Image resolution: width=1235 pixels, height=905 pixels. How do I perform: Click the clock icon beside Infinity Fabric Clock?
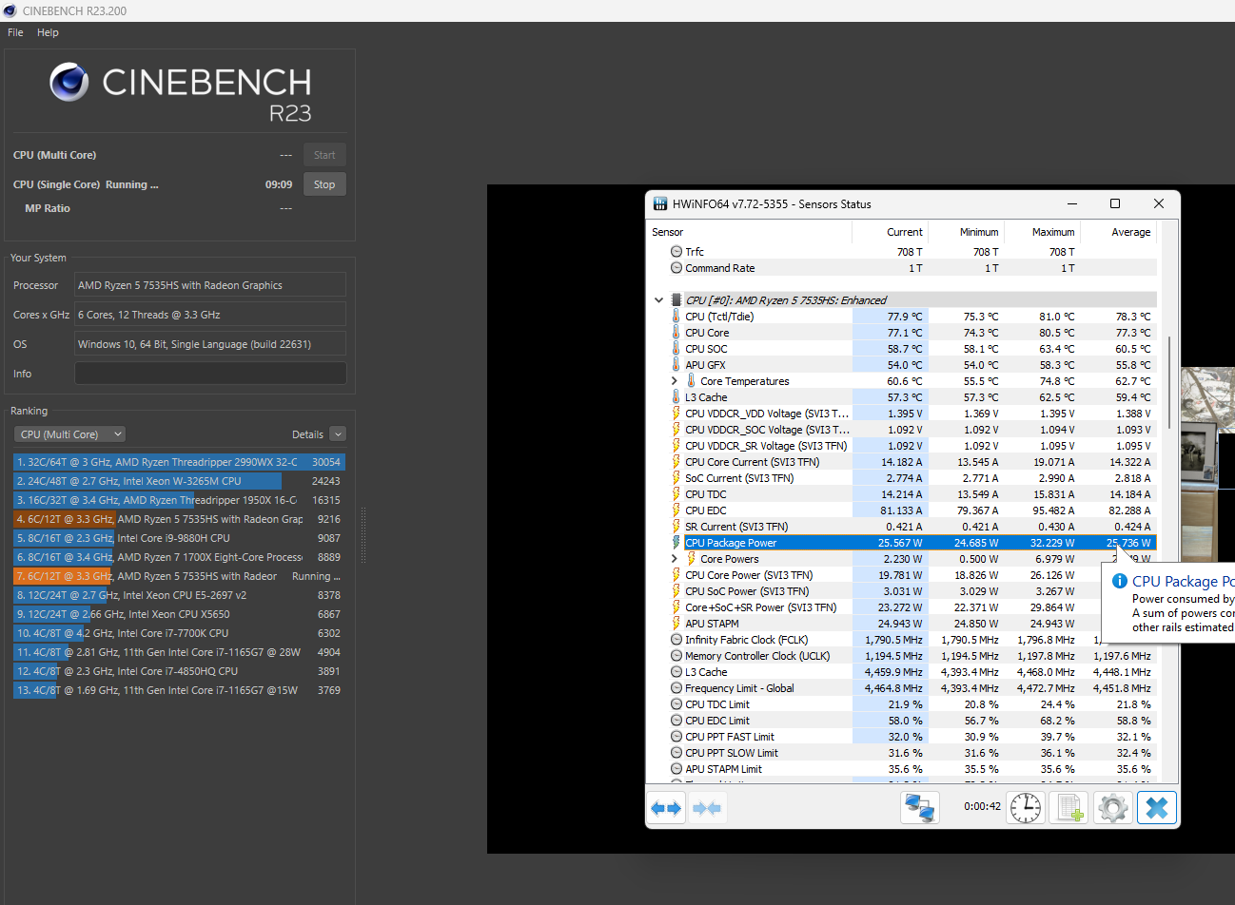676,640
